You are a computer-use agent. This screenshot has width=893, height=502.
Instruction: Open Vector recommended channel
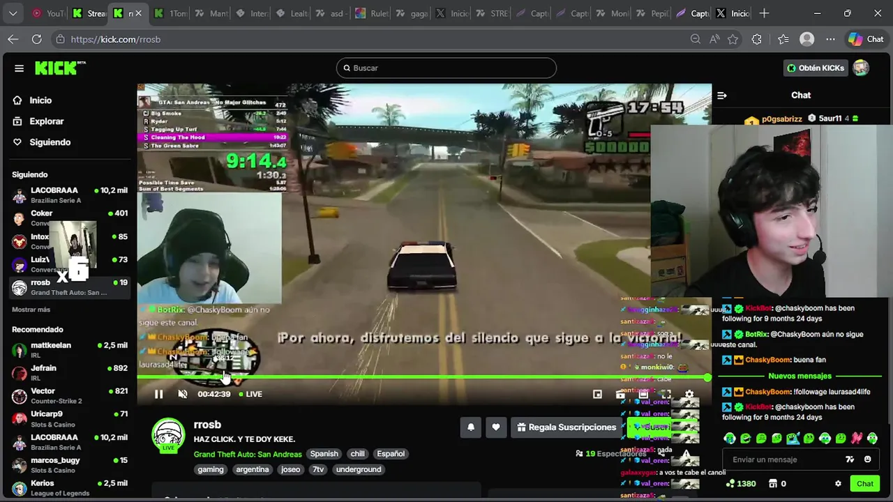[70, 396]
